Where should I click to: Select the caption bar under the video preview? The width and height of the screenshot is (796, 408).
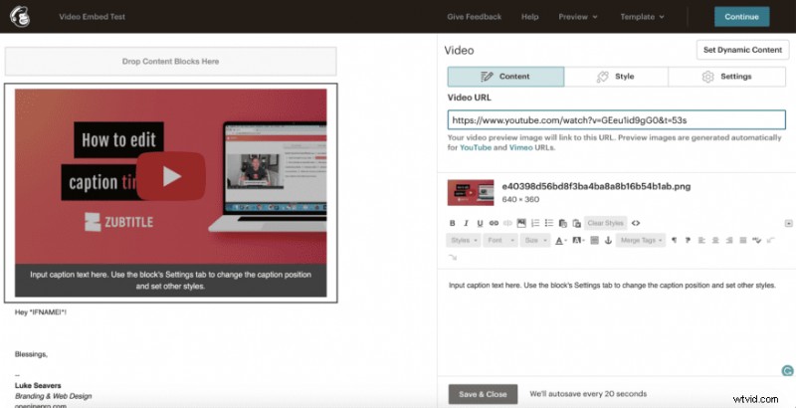click(170, 280)
